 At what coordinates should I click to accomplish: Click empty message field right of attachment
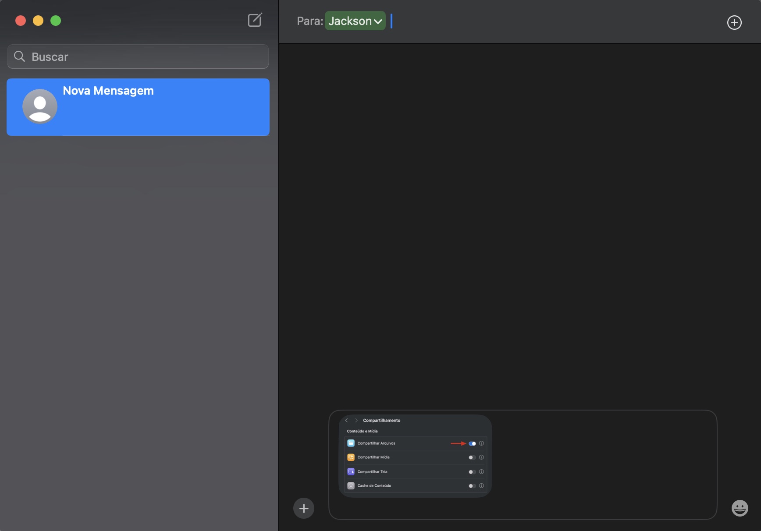click(x=605, y=464)
